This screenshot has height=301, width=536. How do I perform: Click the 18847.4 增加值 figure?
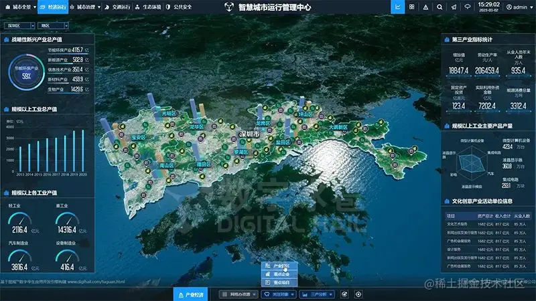click(x=458, y=71)
